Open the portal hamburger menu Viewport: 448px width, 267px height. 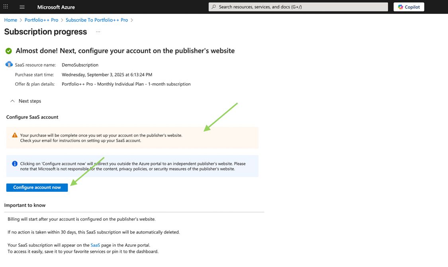(22, 7)
